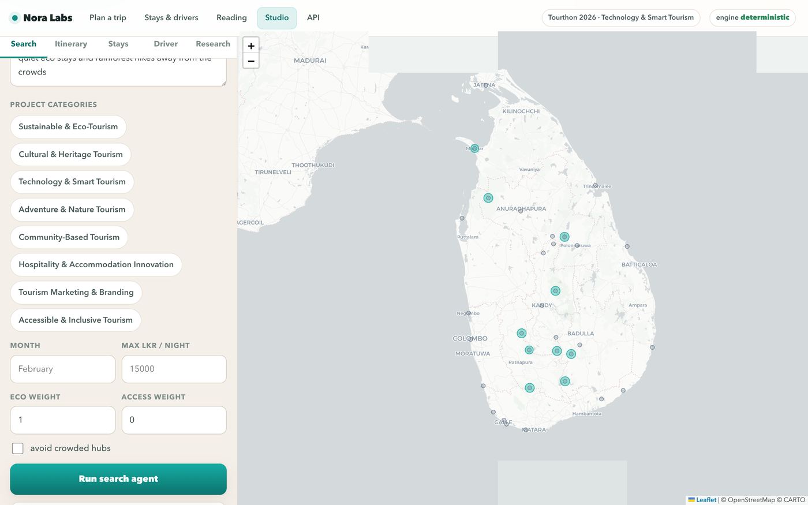Toggle the Sustainable & Eco-Tourism category

click(68, 127)
